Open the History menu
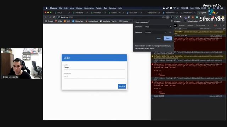The image size is (227, 127). coord(79,8)
